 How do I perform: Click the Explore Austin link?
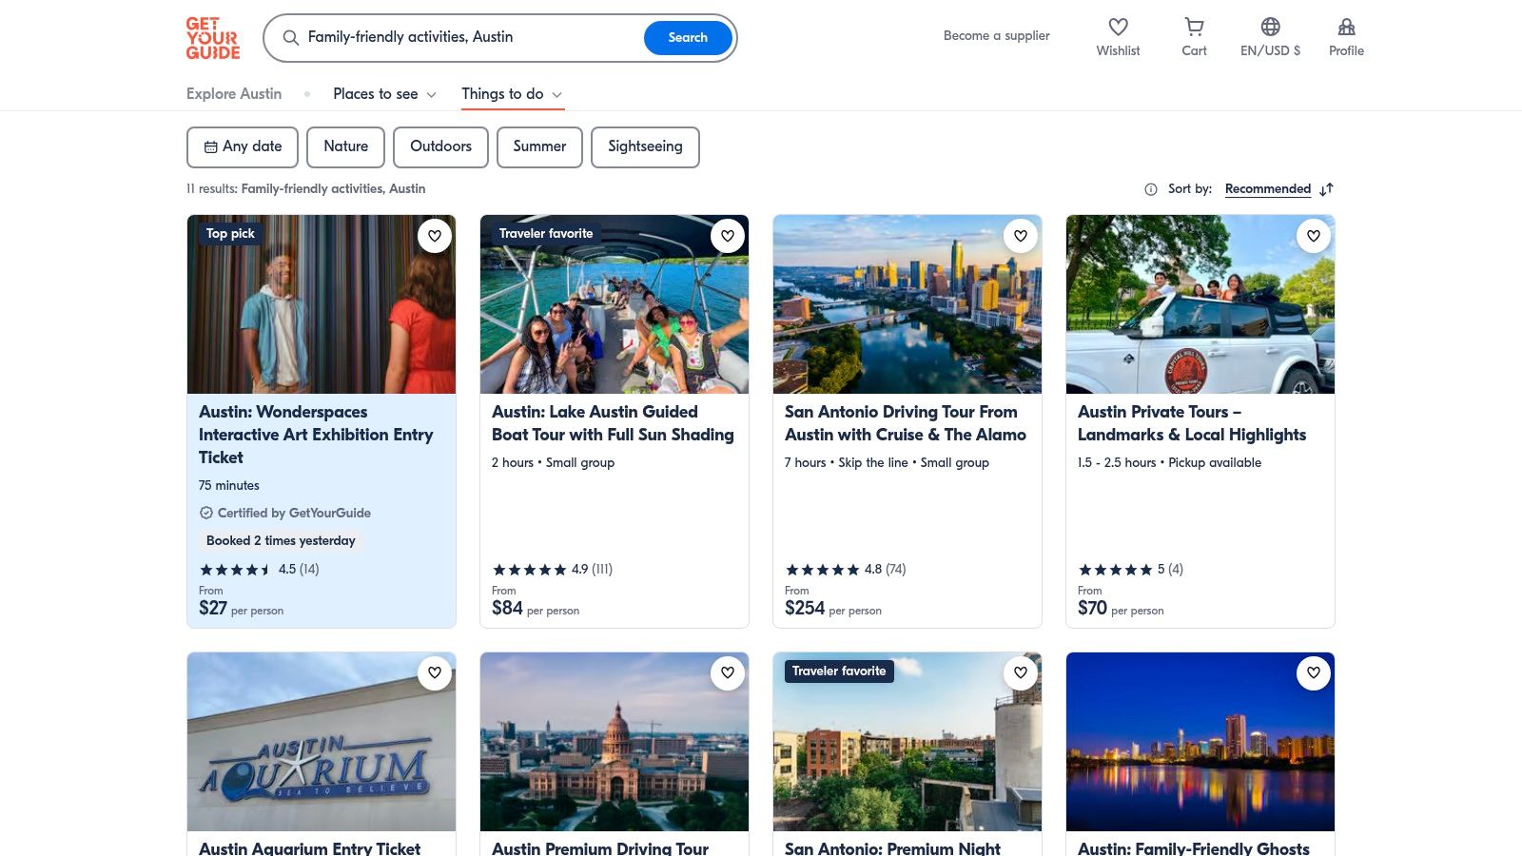[234, 93]
